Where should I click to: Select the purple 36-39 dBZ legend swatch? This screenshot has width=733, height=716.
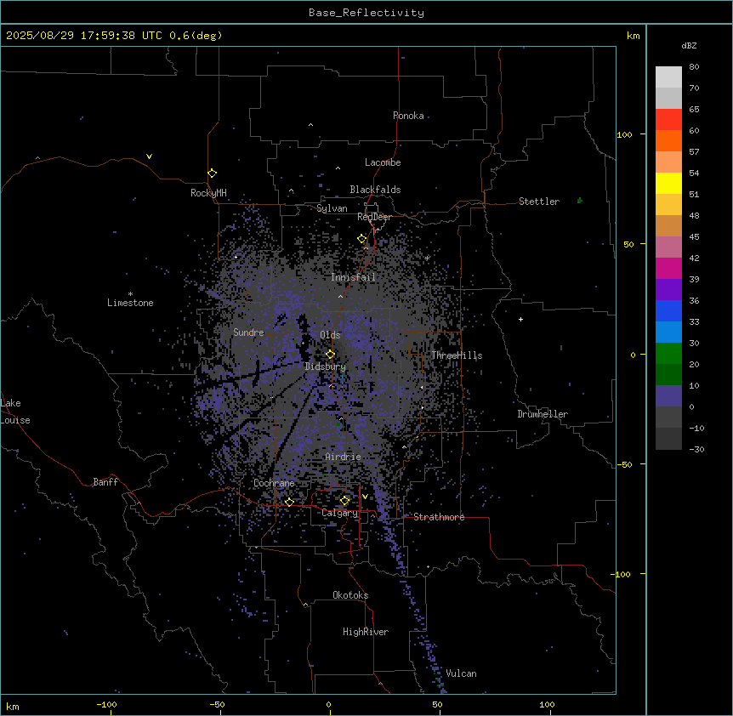(668, 289)
